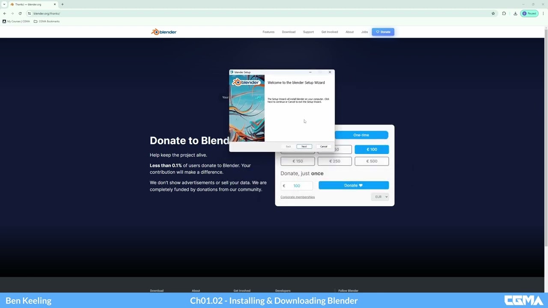This screenshot has width=548, height=308.
Task: Cancel the blender Setup wizard
Action: click(x=324, y=146)
